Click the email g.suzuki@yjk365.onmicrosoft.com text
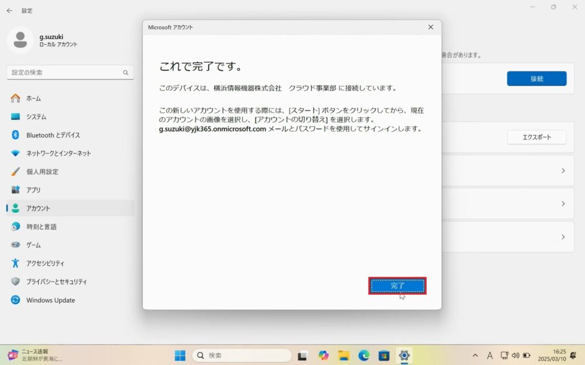This screenshot has height=365, width=585. pos(213,129)
